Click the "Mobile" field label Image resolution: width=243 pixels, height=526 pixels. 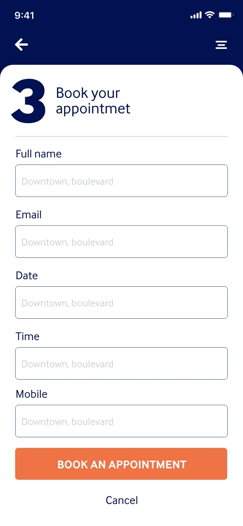[x=32, y=394]
